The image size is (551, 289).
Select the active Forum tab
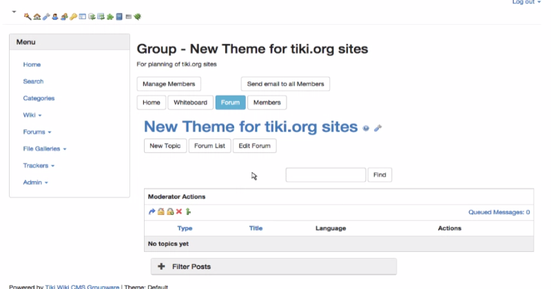(231, 103)
